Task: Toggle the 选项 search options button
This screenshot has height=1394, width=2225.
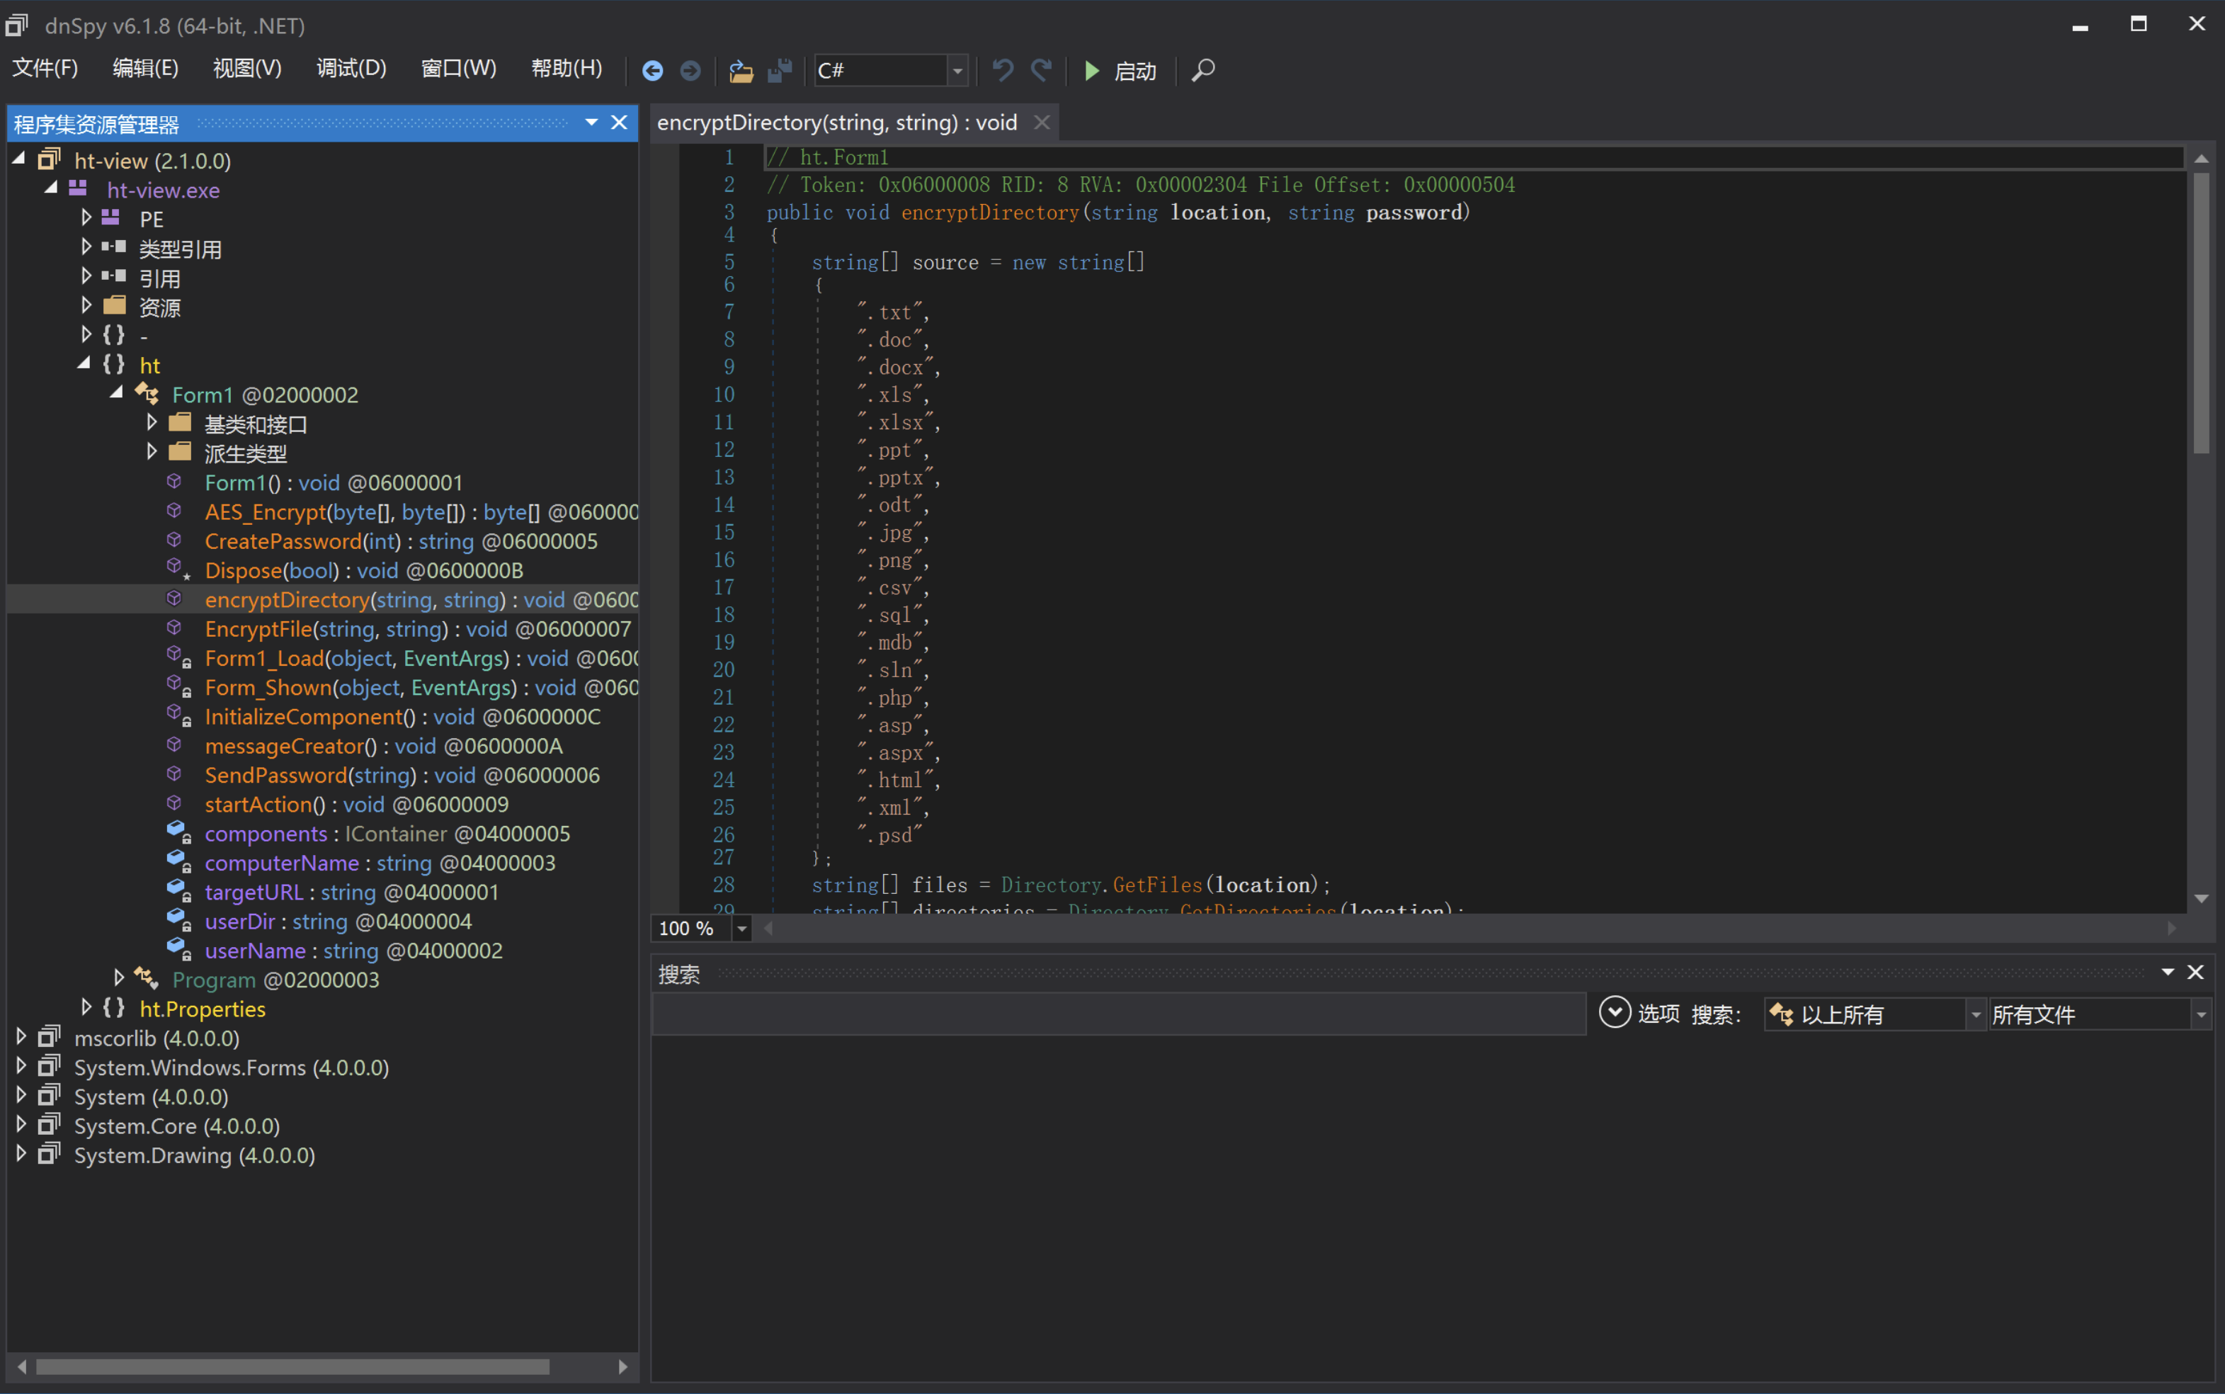Action: pos(1615,1013)
